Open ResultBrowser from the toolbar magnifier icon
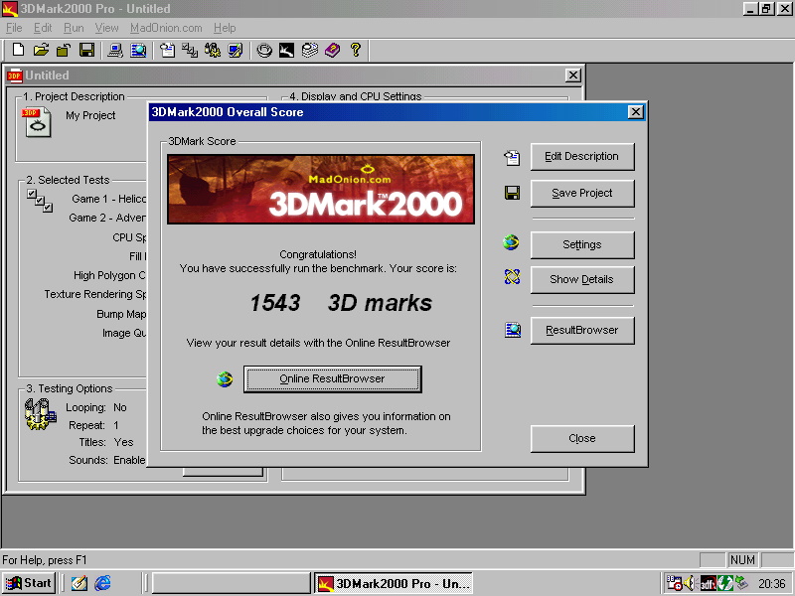 (138, 50)
